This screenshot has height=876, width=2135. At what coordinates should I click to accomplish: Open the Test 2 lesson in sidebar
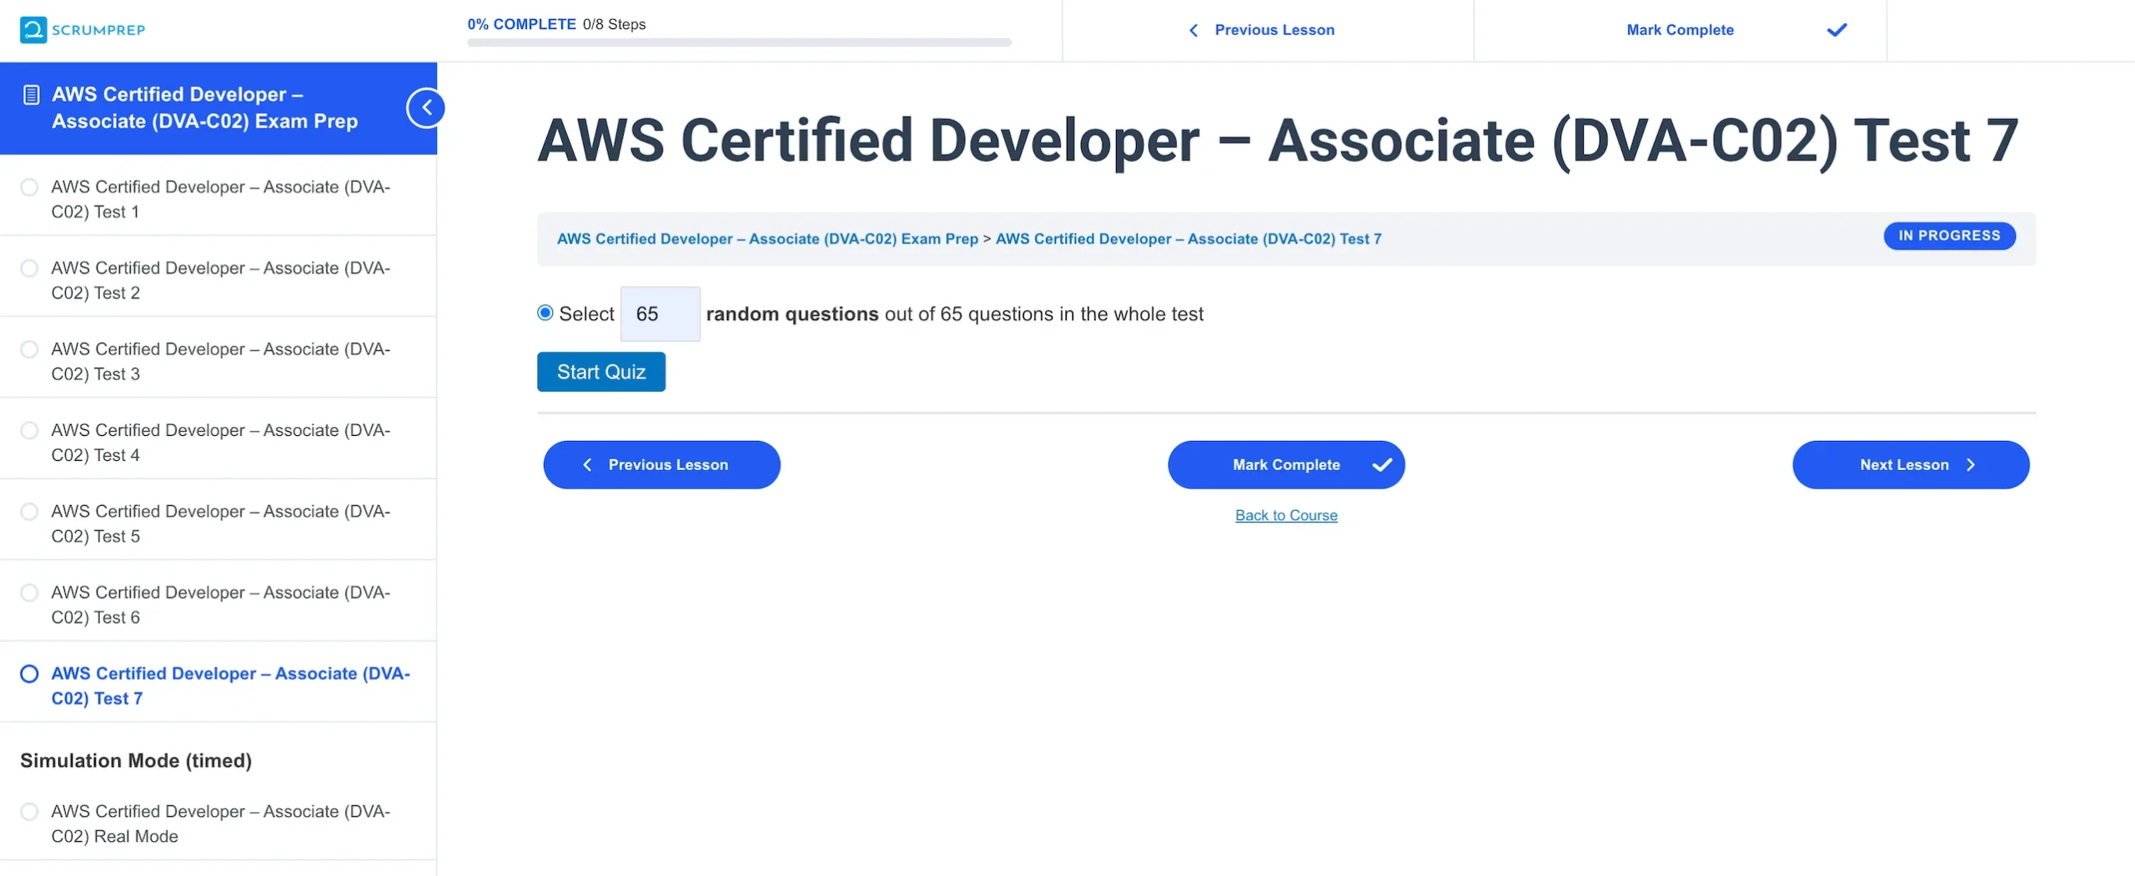pyautogui.click(x=221, y=280)
